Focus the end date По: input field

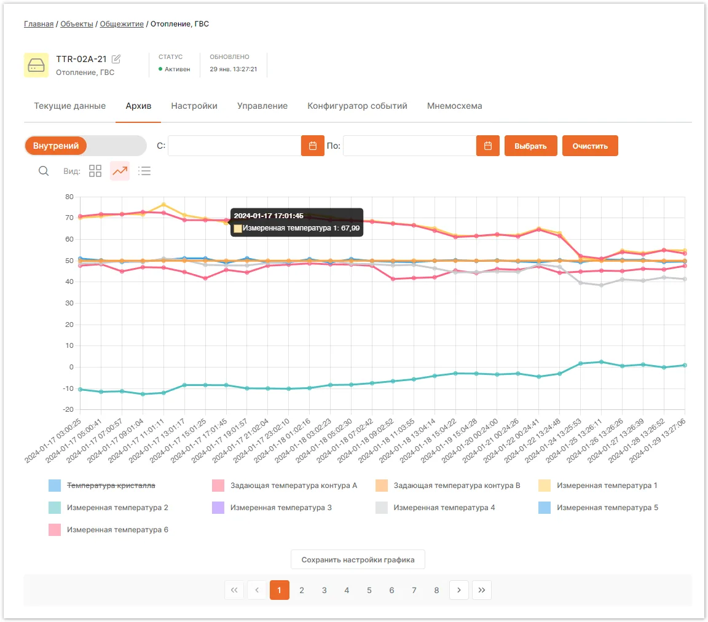[409, 146]
